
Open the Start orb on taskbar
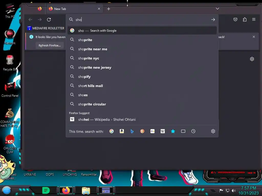click(x=7, y=190)
